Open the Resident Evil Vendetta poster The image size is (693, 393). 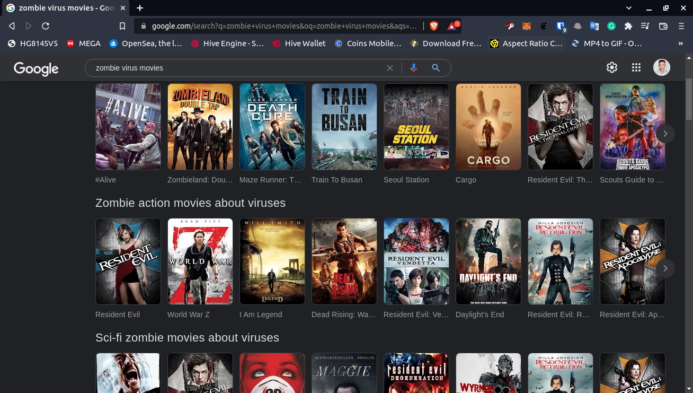pyautogui.click(x=416, y=261)
